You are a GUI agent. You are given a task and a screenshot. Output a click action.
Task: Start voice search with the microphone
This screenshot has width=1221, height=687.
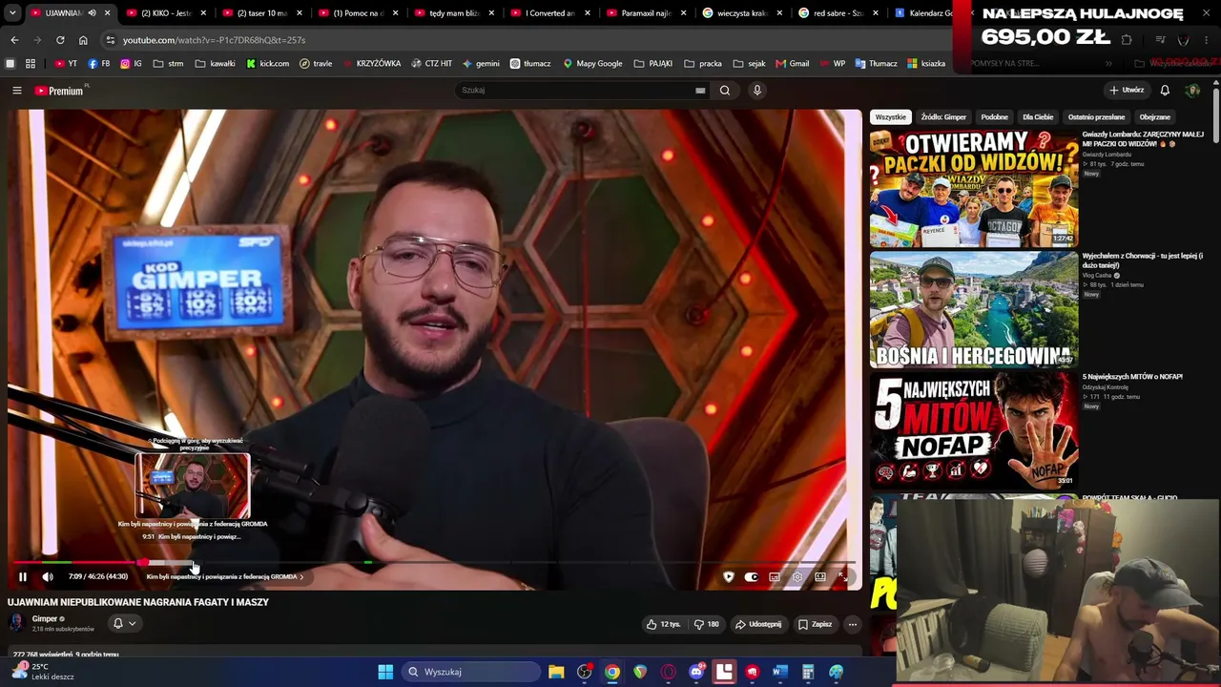(757, 91)
